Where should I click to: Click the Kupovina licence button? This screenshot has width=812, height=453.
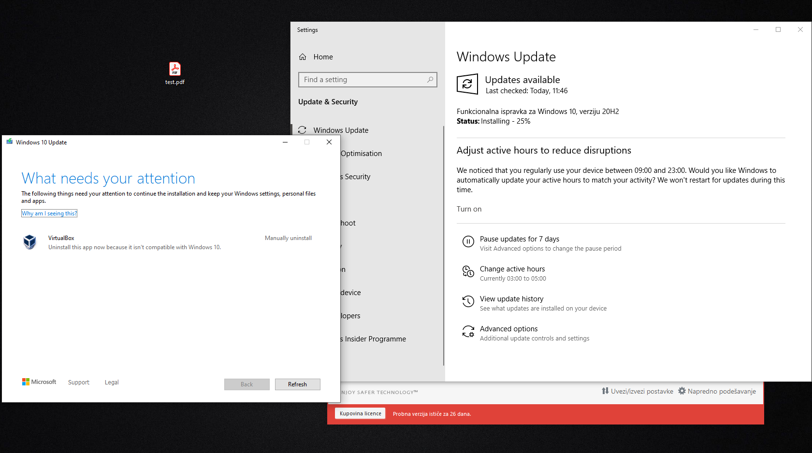[360, 413]
